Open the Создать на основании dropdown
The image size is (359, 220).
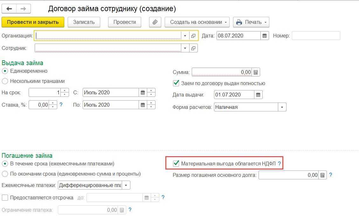[x=197, y=22]
